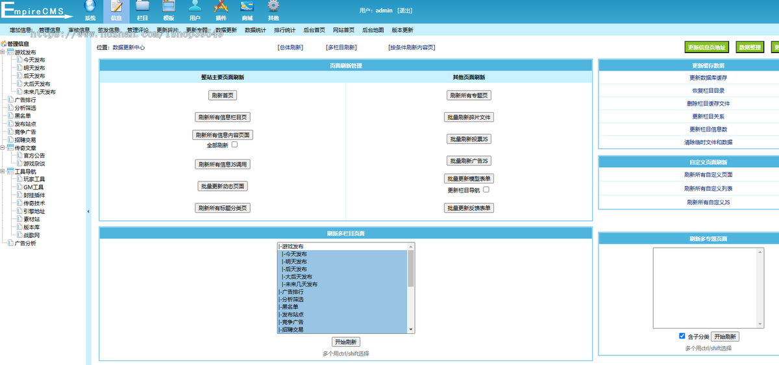Image resolution: width=779 pixels, height=365 pixels.
Task: Open 后台首页 in the submenu bar
Action: coord(314,30)
